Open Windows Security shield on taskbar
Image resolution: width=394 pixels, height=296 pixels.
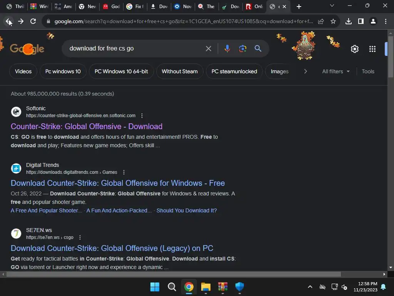tap(239, 287)
